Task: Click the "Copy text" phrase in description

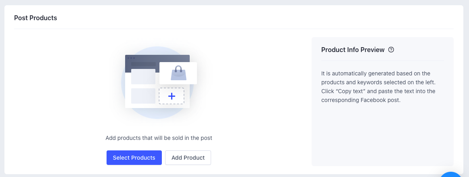Action: 352,91
